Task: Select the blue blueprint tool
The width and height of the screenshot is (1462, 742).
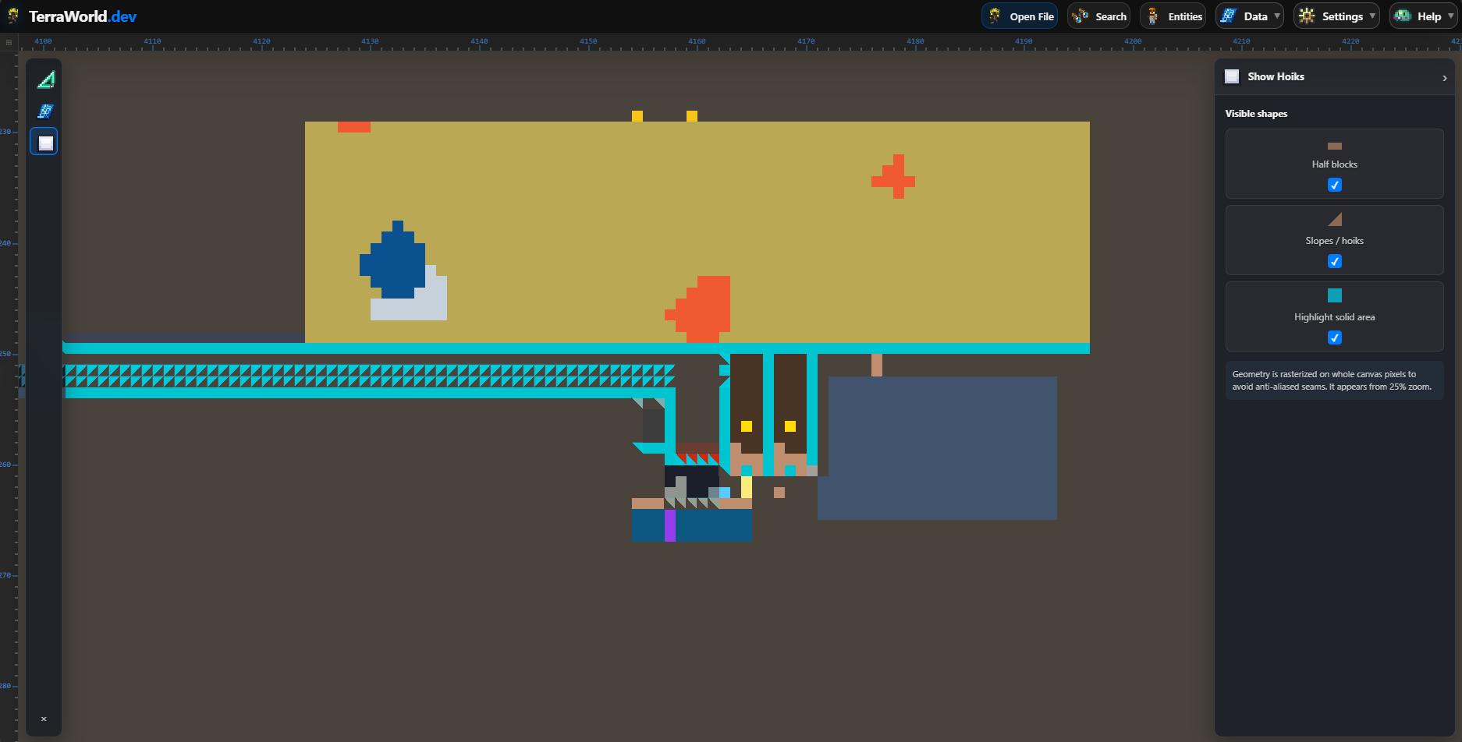Action: click(x=45, y=111)
